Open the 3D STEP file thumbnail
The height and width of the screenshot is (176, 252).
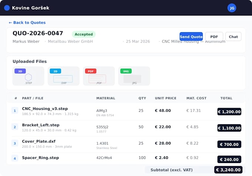point(28,76)
